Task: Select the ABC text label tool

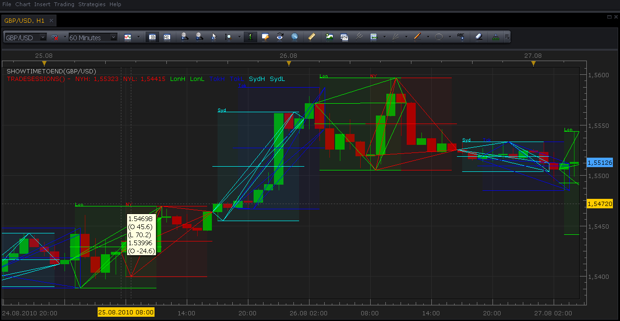Action: pyautogui.click(x=461, y=37)
